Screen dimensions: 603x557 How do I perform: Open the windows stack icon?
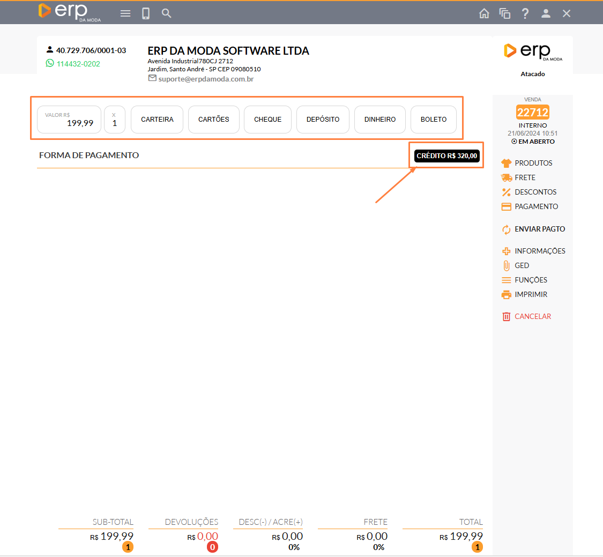[x=504, y=14]
